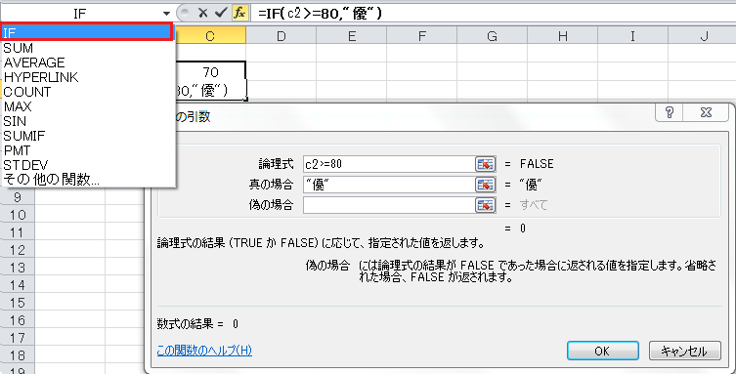Viewport: 736px width, 374px height.
Task: Click the 真の場合 input field
Action: 389,185
